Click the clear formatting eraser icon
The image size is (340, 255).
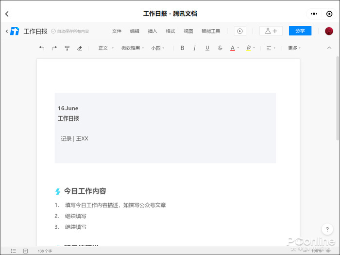(80, 48)
